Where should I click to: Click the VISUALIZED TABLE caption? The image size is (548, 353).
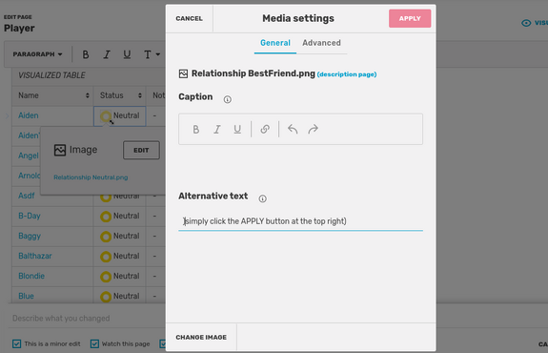51,75
